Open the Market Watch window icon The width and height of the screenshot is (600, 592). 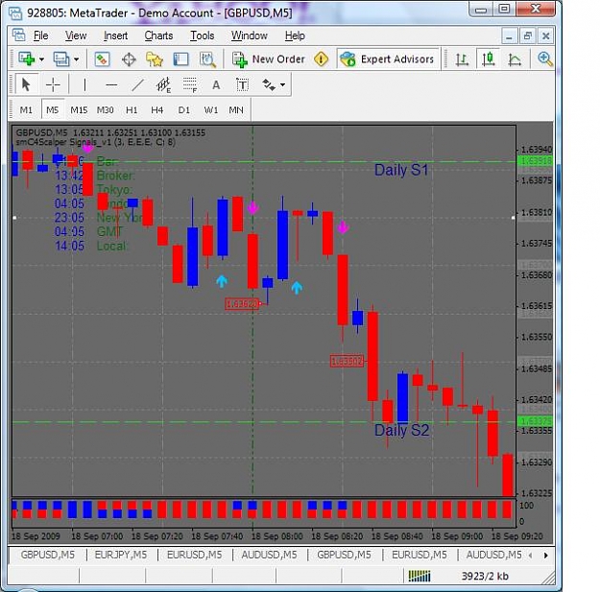click(x=102, y=59)
